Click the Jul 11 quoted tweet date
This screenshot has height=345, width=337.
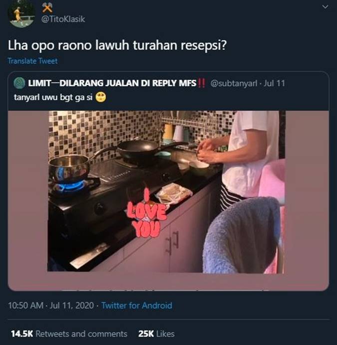274,83
